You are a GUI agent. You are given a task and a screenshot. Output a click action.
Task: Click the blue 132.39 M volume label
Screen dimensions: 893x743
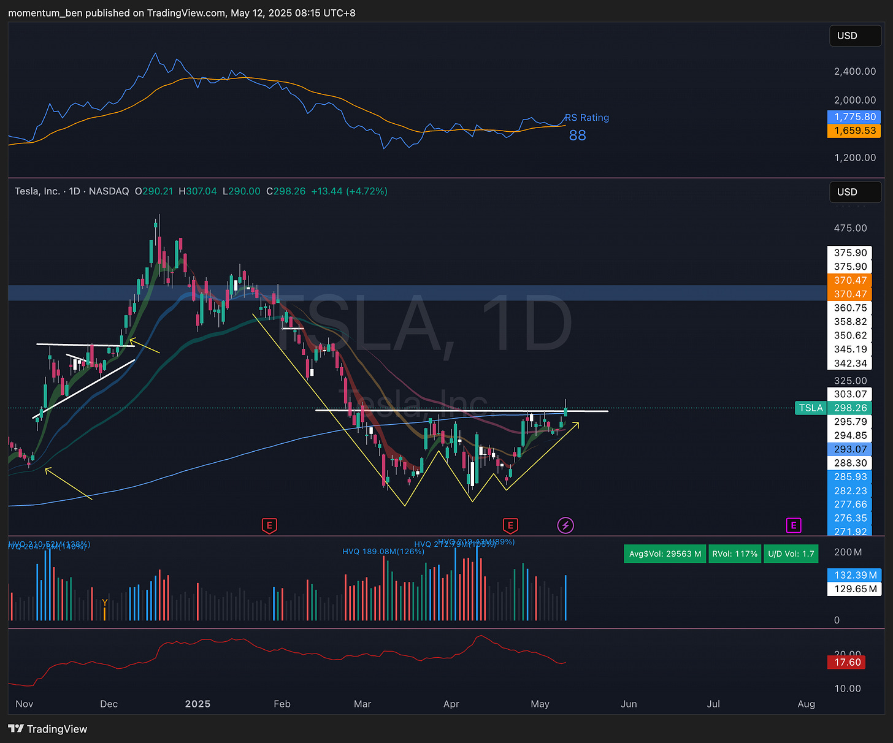(854, 575)
